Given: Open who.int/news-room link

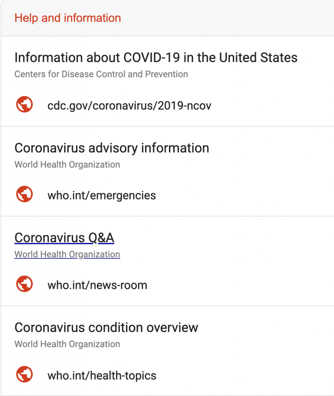Looking at the screenshot, I should [x=97, y=285].
